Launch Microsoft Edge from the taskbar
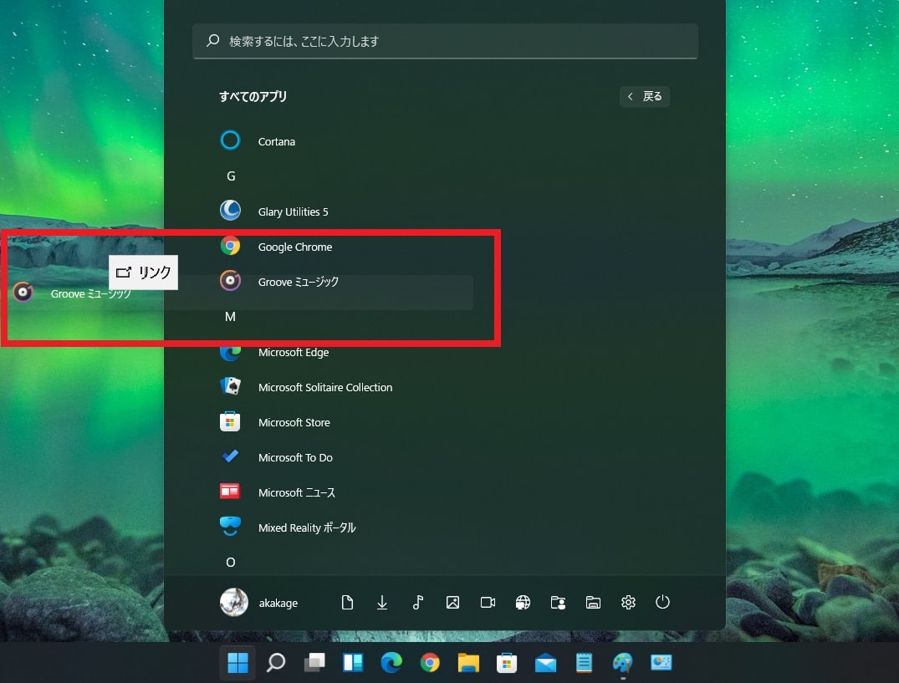The width and height of the screenshot is (899, 683). 391,662
